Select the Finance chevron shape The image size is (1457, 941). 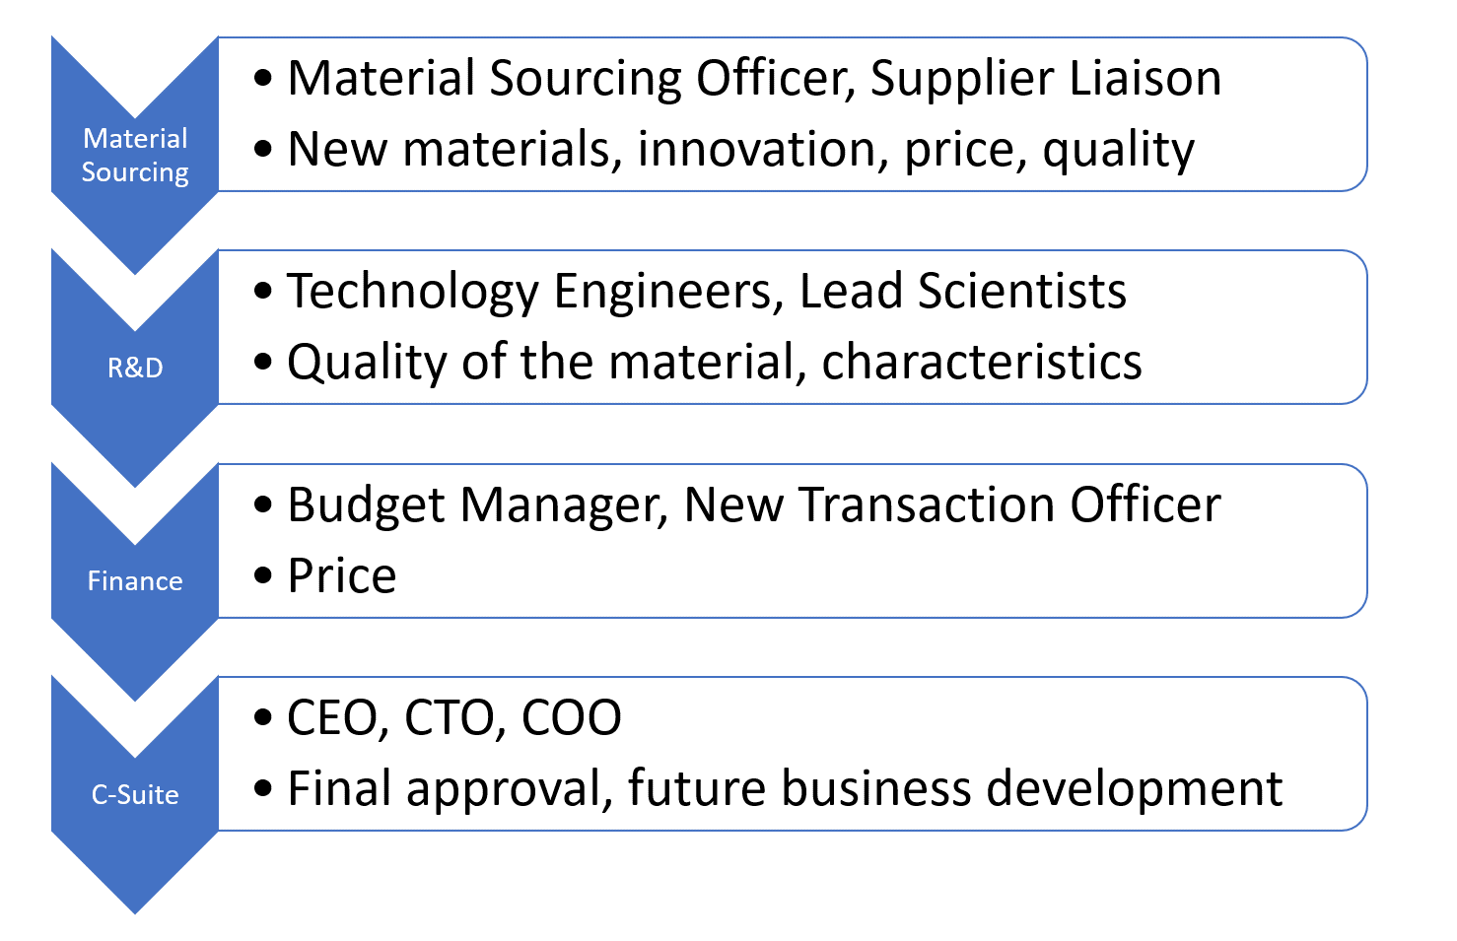point(135,580)
